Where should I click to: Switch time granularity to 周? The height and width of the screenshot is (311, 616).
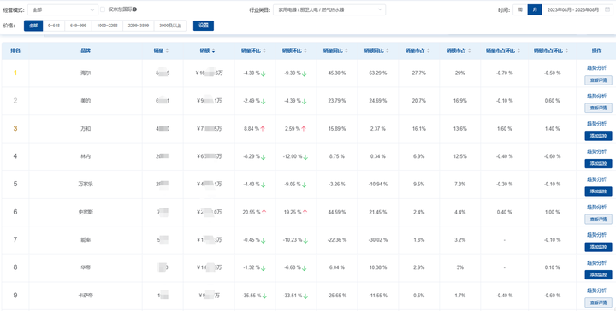520,9
